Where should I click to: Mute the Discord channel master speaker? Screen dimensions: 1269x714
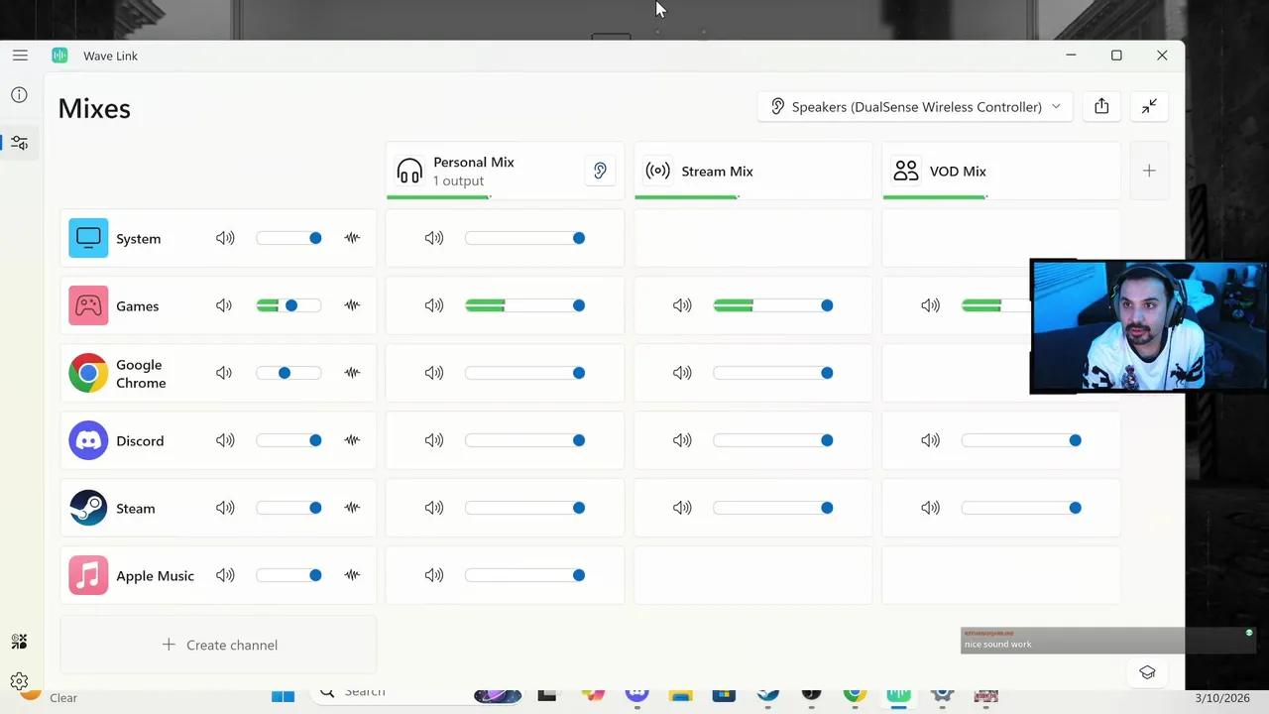pos(225,440)
